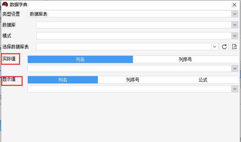Image resolution: width=241 pixels, height=142 pixels.
Task: Click the red hat app icon in the title bar
Action: (5, 5)
